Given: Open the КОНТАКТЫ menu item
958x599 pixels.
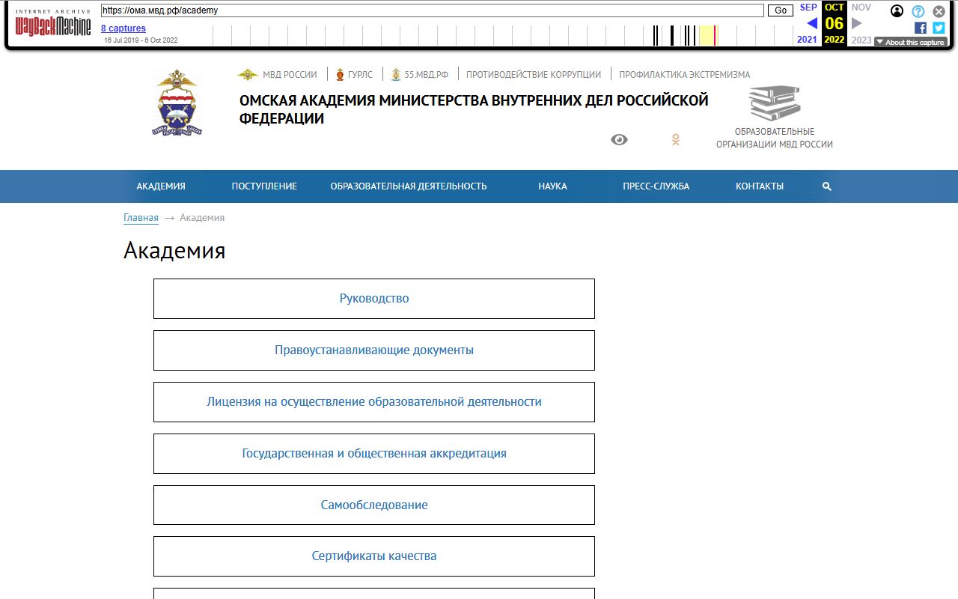Looking at the screenshot, I should coord(760,186).
